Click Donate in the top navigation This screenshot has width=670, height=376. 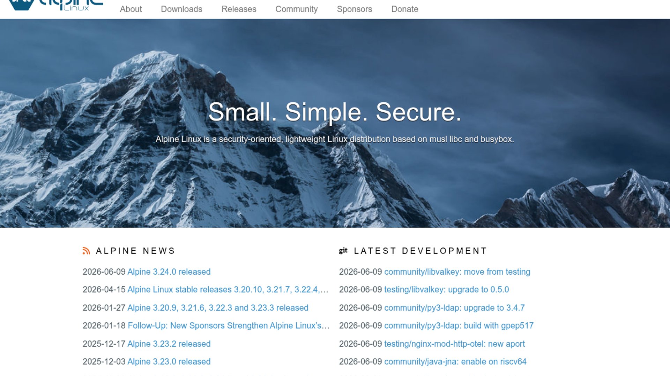[405, 9]
